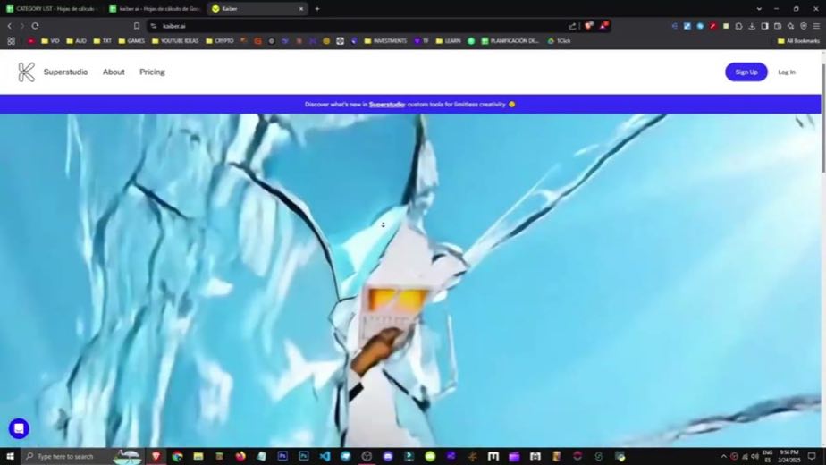Open Chrome from the taskbar
Screen dimensions: 826x465
(x=178, y=456)
